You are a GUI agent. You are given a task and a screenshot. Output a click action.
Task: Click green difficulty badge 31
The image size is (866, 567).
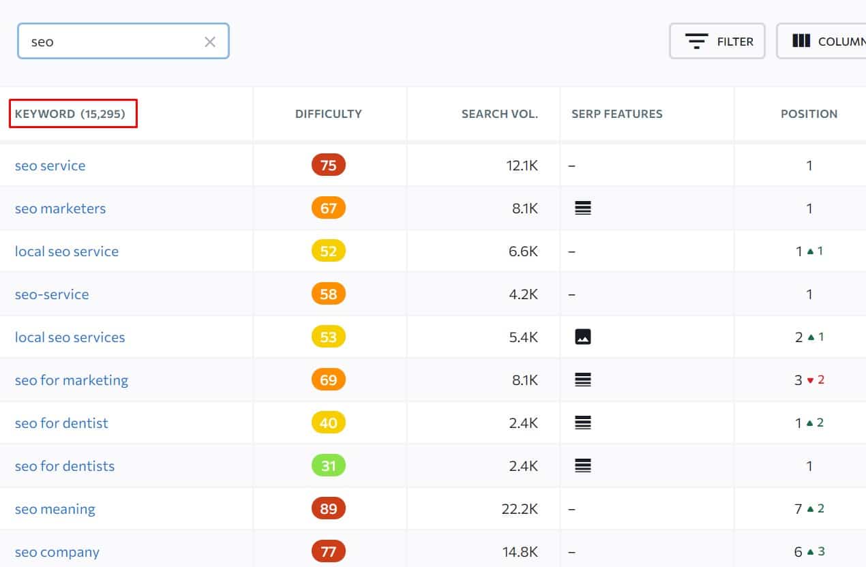click(329, 465)
